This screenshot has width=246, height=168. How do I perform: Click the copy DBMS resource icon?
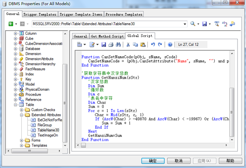(x=232, y=24)
